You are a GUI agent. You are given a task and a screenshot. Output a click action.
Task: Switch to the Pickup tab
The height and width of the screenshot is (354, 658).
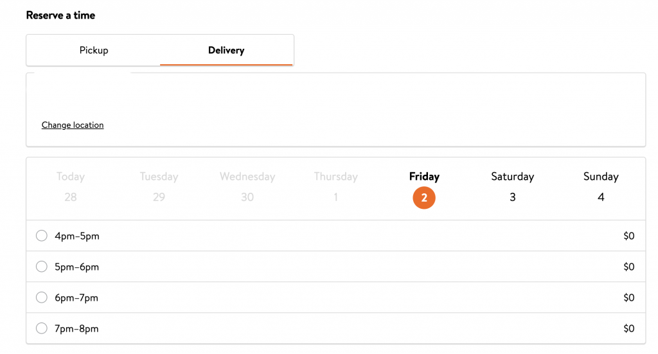pos(94,50)
